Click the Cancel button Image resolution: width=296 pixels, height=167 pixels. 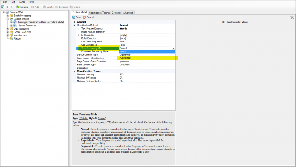click(x=88, y=17)
